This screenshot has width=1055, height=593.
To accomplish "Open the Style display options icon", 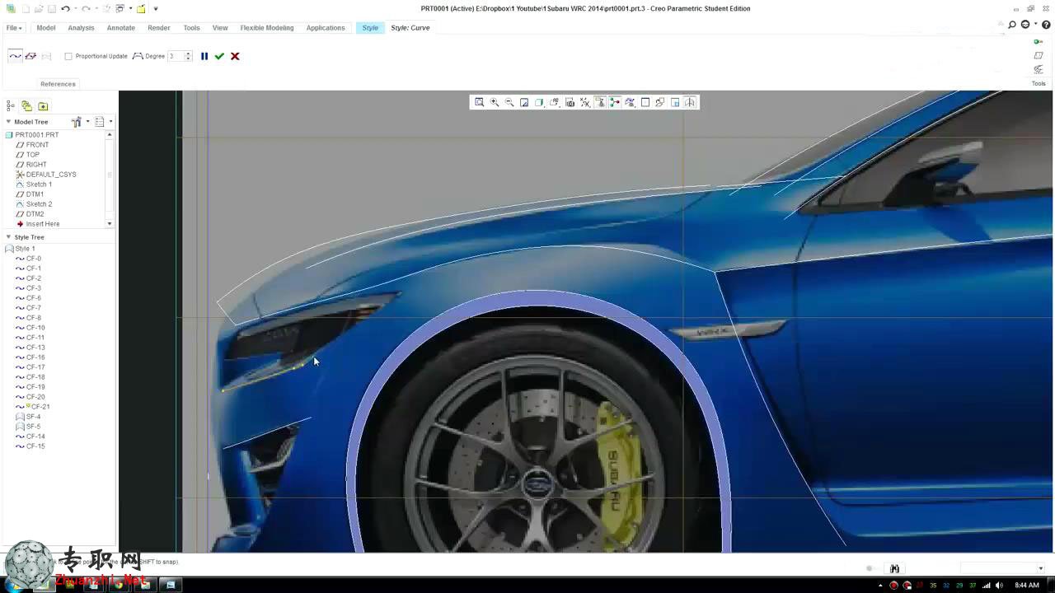I will (631, 102).
